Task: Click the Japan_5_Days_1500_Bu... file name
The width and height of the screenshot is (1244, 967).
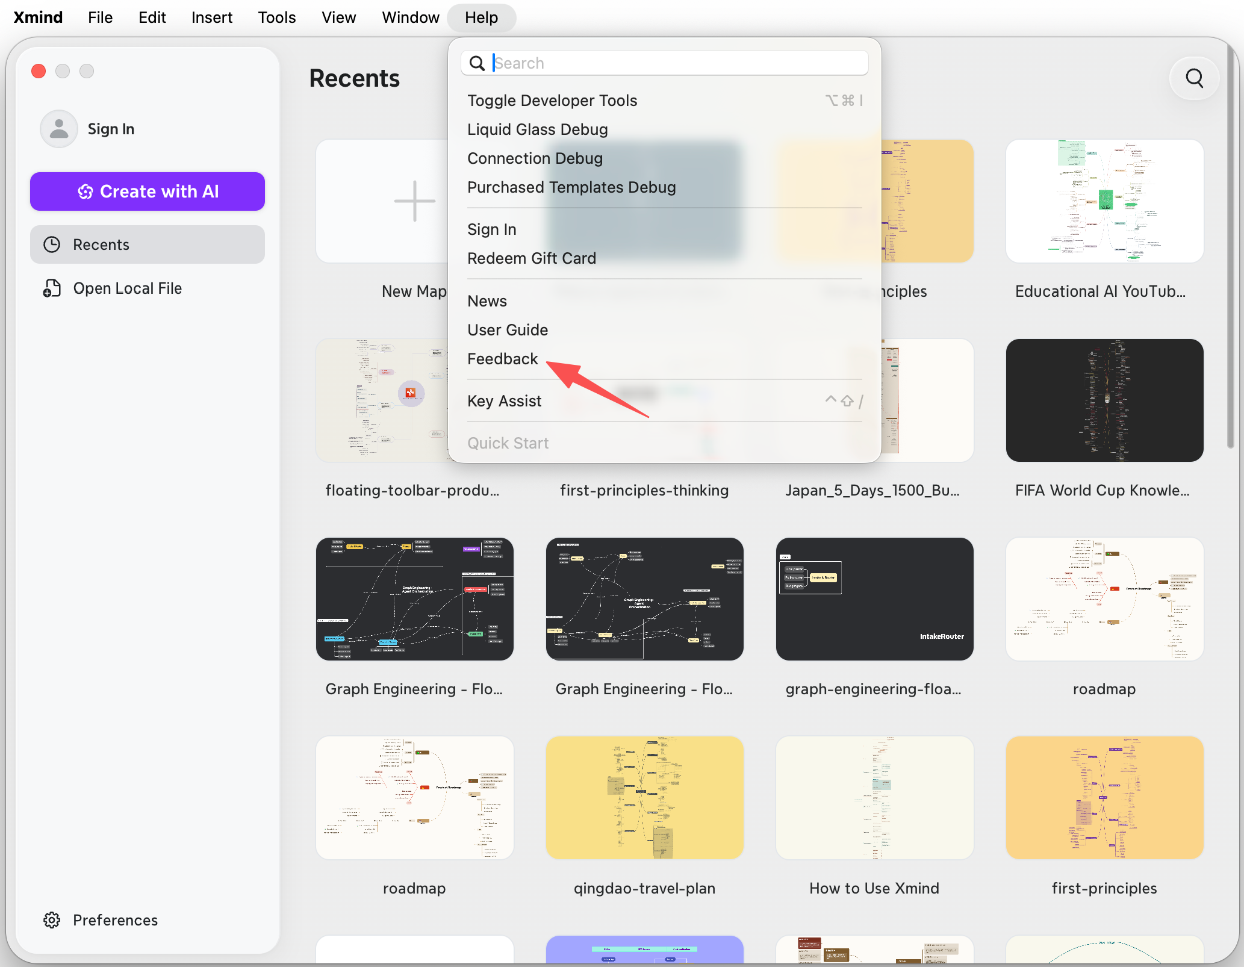Action: point(873,491)
